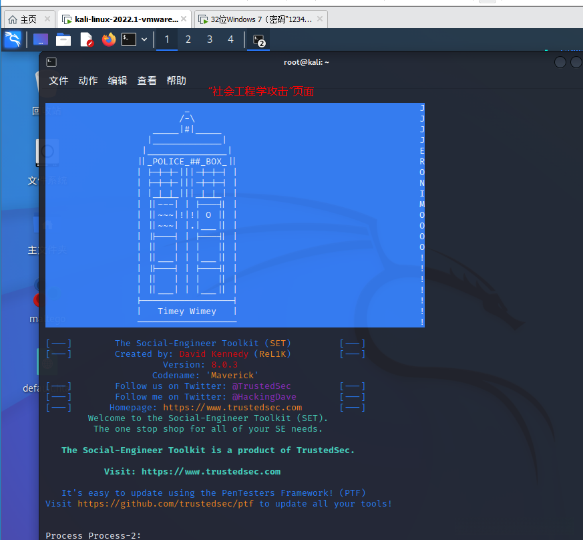
Task: Click the root@kali: ~ window title
Action: coord(307,62)
